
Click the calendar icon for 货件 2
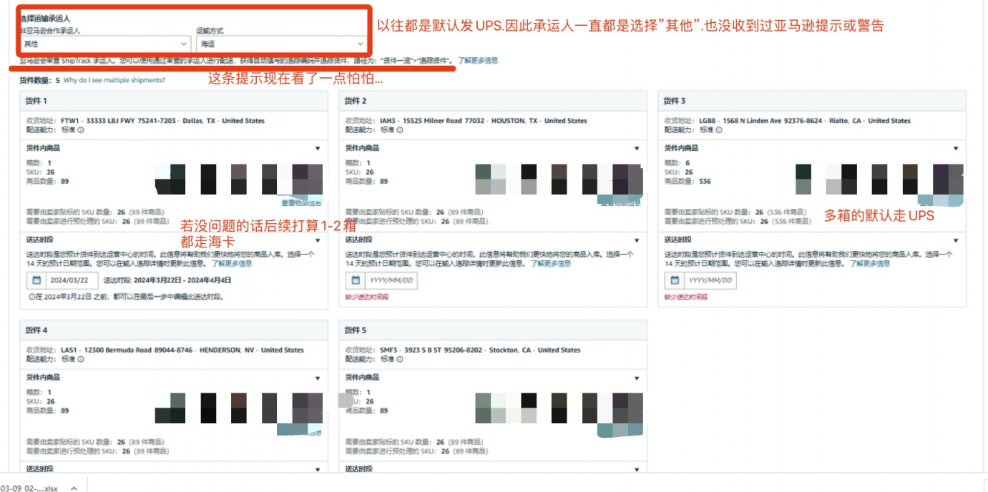tap(356, 280)
